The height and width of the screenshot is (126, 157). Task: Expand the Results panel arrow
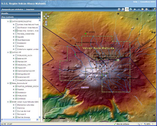click(39, 13)
